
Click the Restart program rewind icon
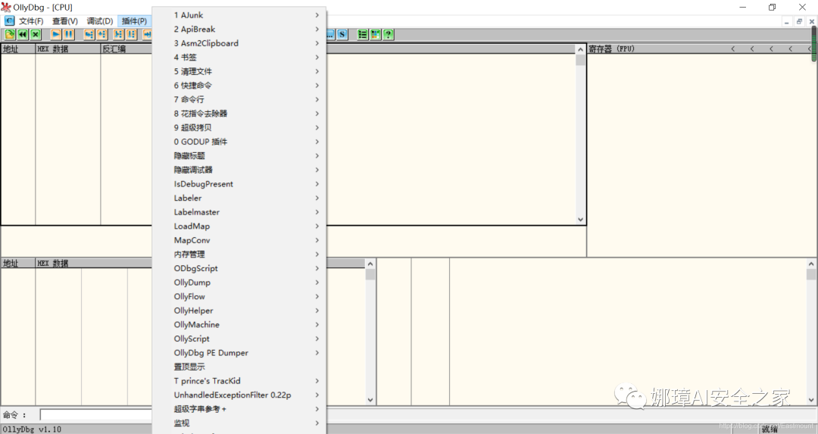23,34
